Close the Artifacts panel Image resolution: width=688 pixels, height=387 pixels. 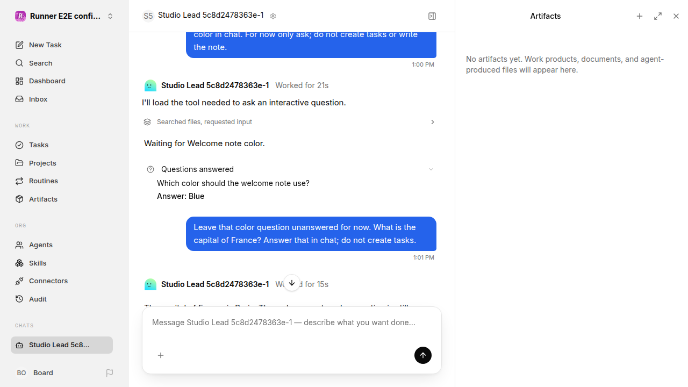point(676,16)
